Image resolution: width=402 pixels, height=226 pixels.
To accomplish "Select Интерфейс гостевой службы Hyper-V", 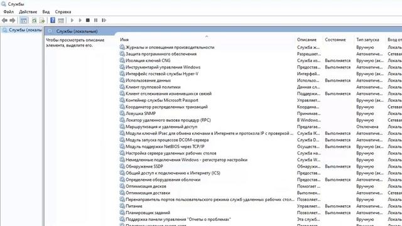I will (162, 74).
